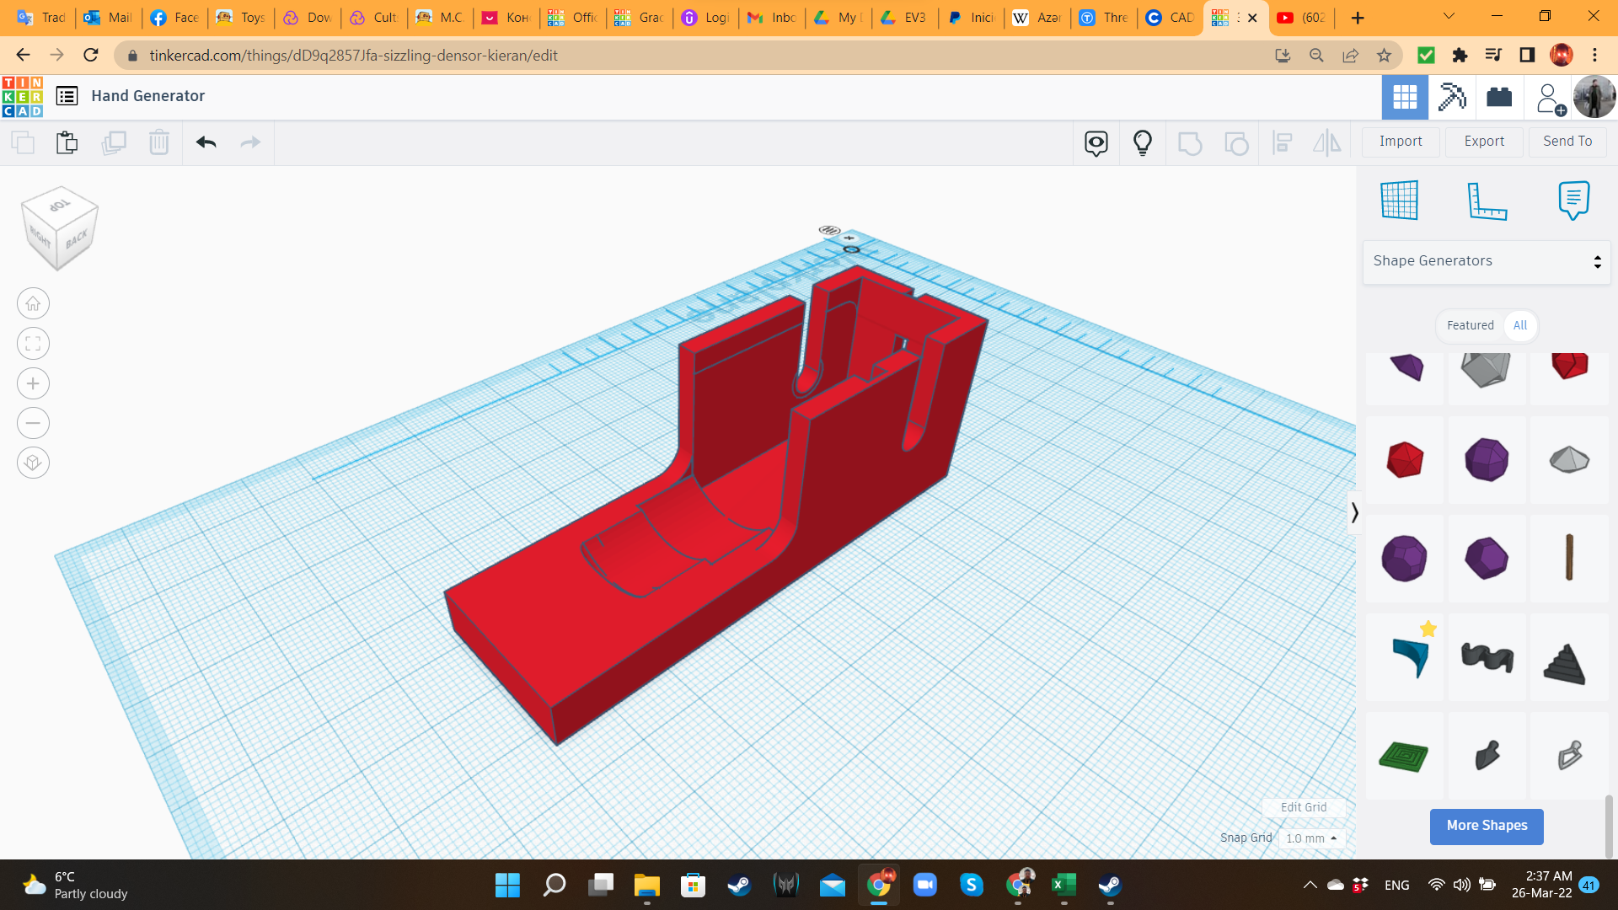Click the Zoom in button
This screenshot has height=910, width=1618.
pyautogui.click(x=33, y=383)
